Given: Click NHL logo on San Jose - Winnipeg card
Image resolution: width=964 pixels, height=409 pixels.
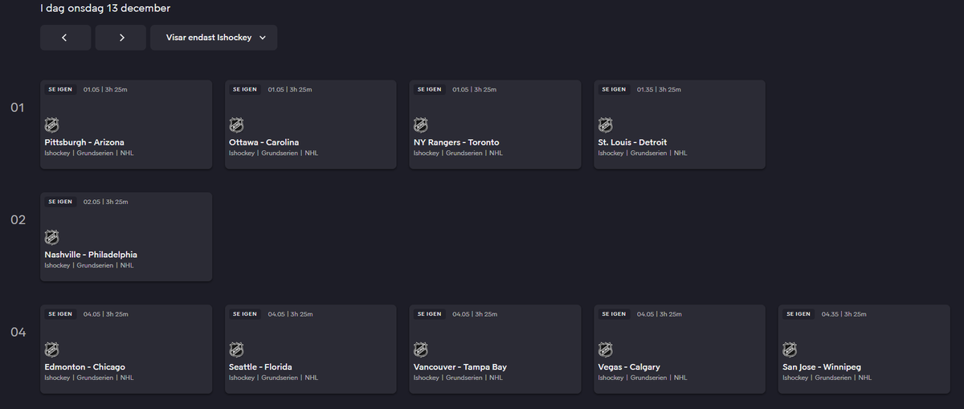Looking at the screenshot, I should coord(790,350).
